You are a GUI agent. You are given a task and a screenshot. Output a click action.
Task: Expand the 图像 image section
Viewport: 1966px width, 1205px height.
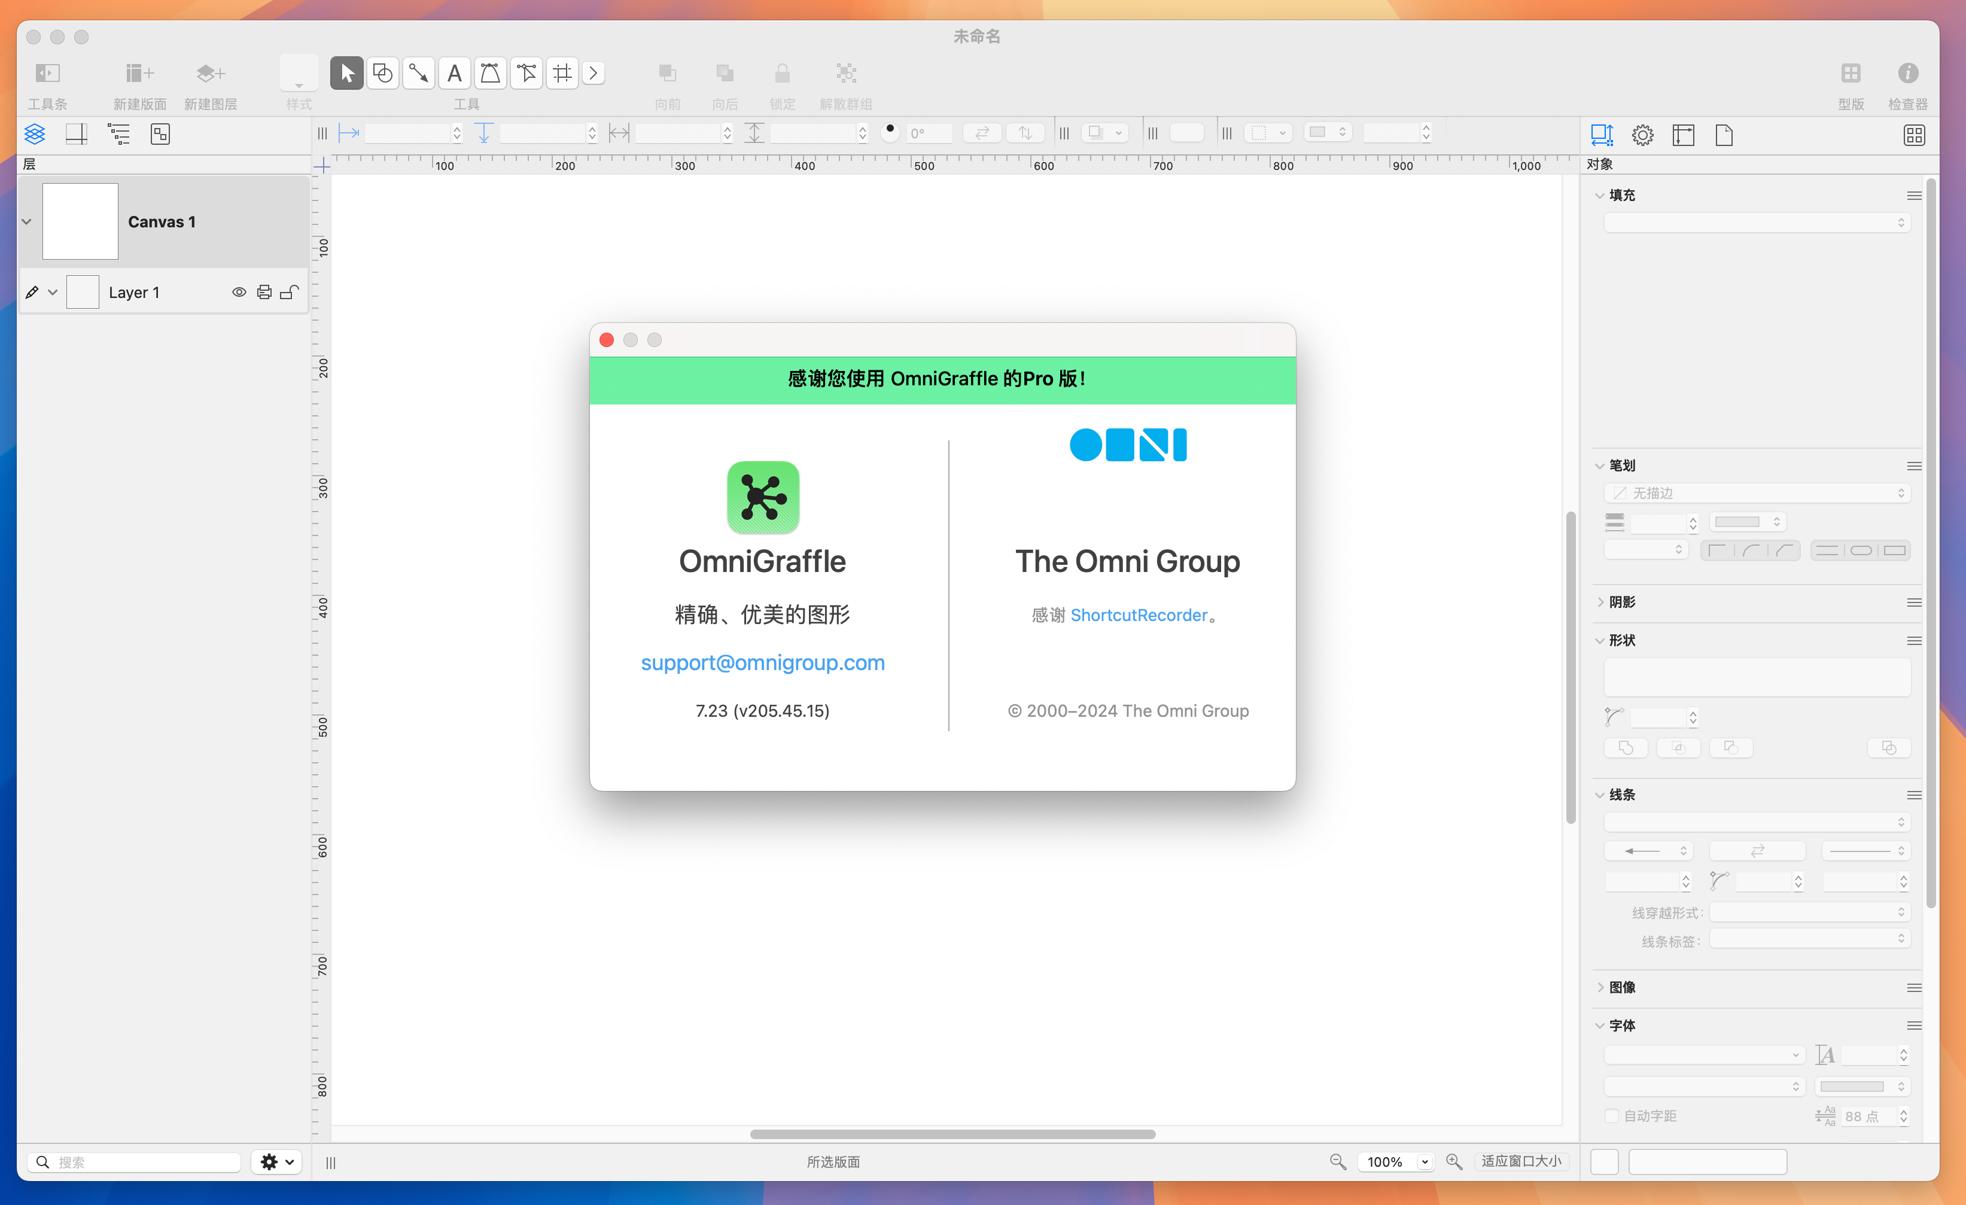[x=1600, y=988]
